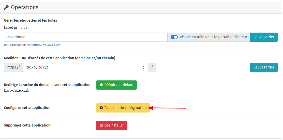Click the wrench icon beside Opérations

pyautogui.click(x=7, y=7)
